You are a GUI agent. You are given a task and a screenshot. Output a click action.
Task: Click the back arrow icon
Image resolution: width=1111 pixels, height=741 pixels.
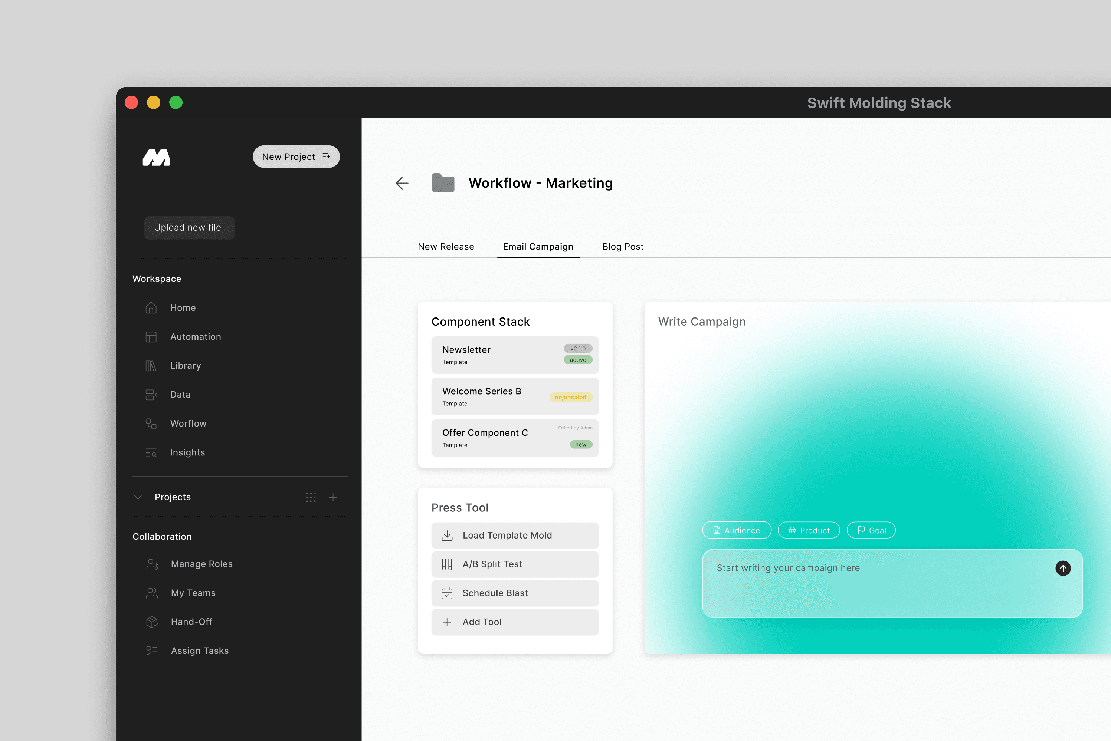tap(402, 183)
